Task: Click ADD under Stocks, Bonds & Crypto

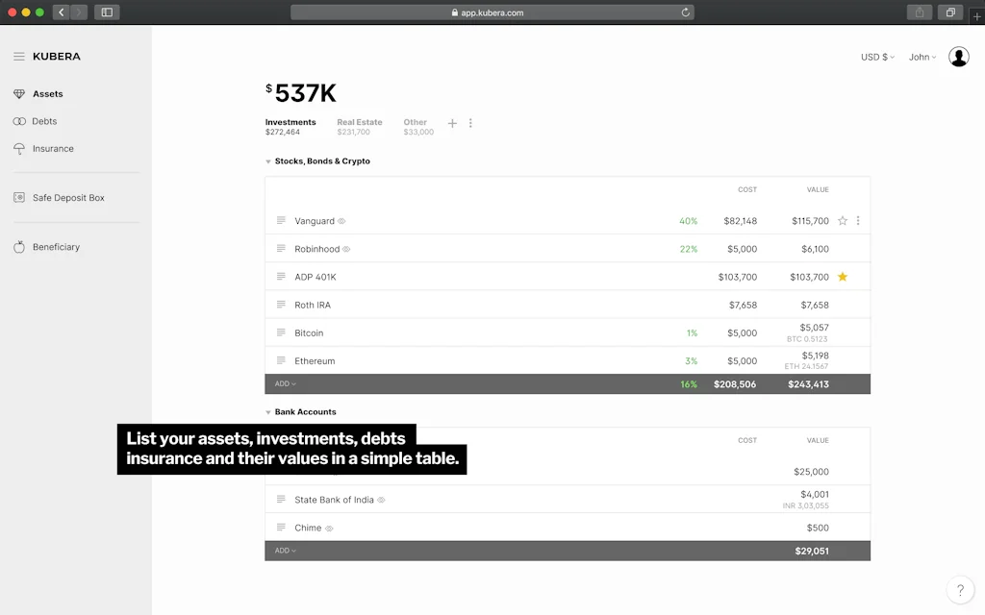Action: pyautogui.click(x=285, y=384)
